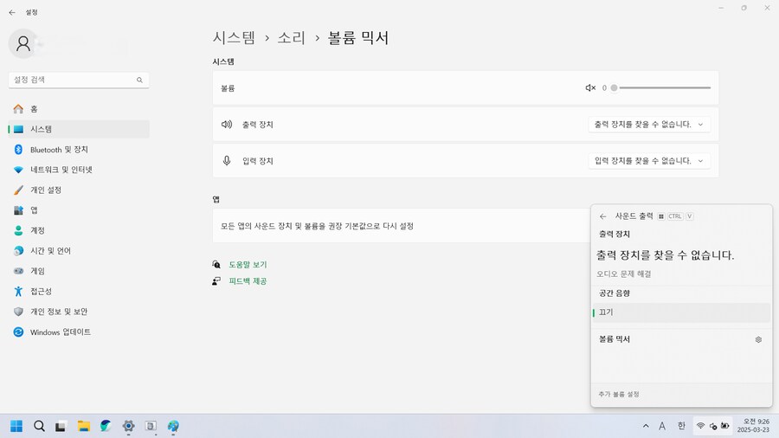
Task: Open 앱 settings in the sidebar
Action: coord(79,210)
